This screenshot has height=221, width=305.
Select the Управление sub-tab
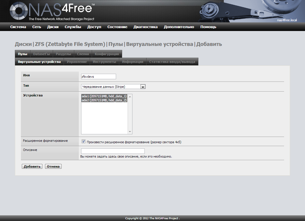(x=77, y=62)
